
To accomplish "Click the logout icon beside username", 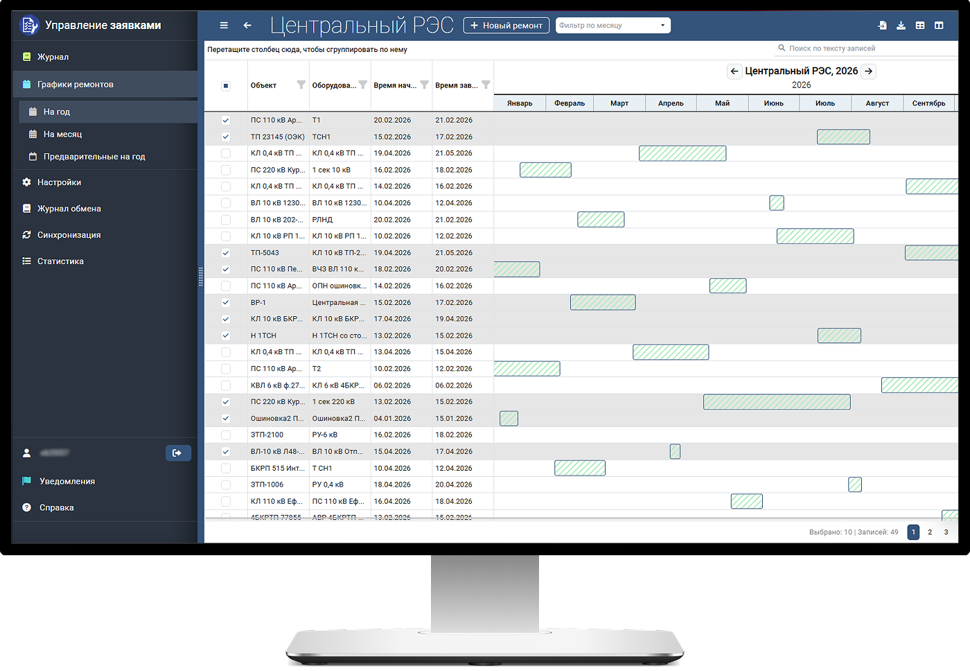I will point(177,453).
